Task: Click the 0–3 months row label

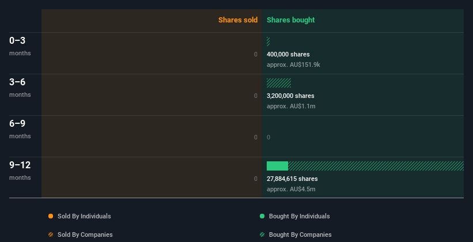Action: point(20,46)
